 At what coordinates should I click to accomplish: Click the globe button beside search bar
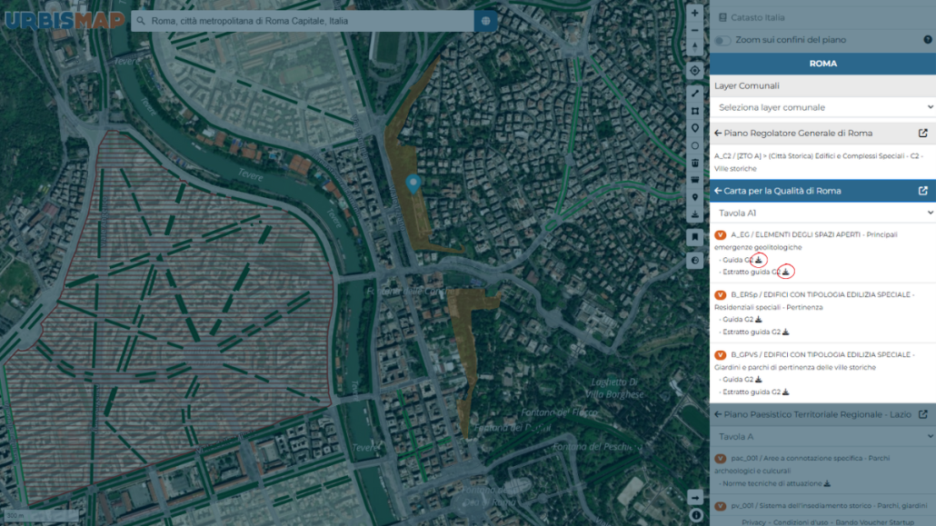coord(486,21)
